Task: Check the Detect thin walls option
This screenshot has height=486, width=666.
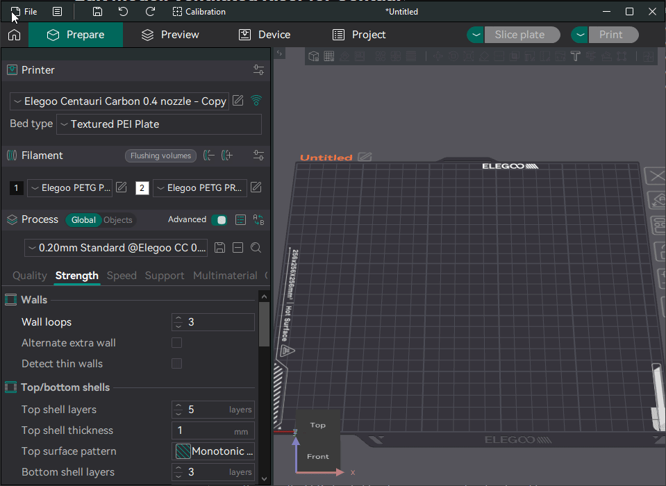Action: 177,364
